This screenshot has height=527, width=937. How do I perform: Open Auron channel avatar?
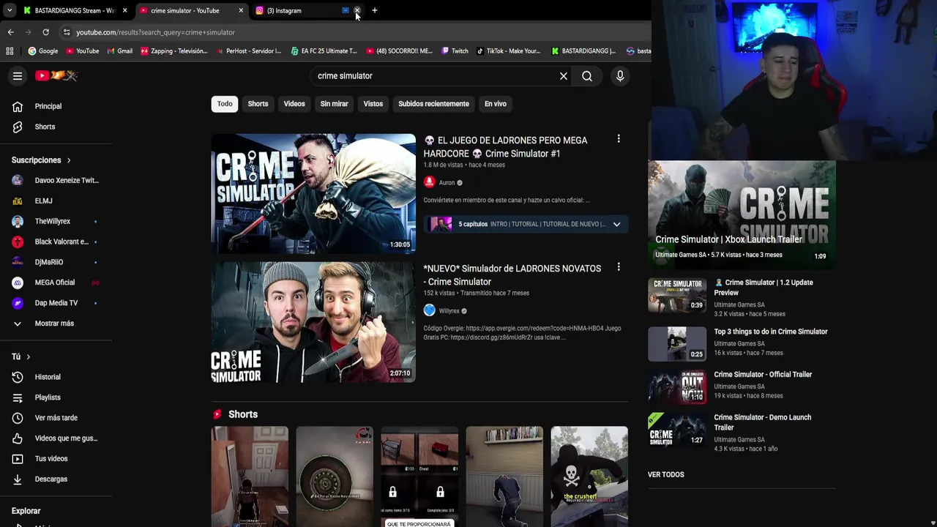pyautogui.click(x=430, y=182)
